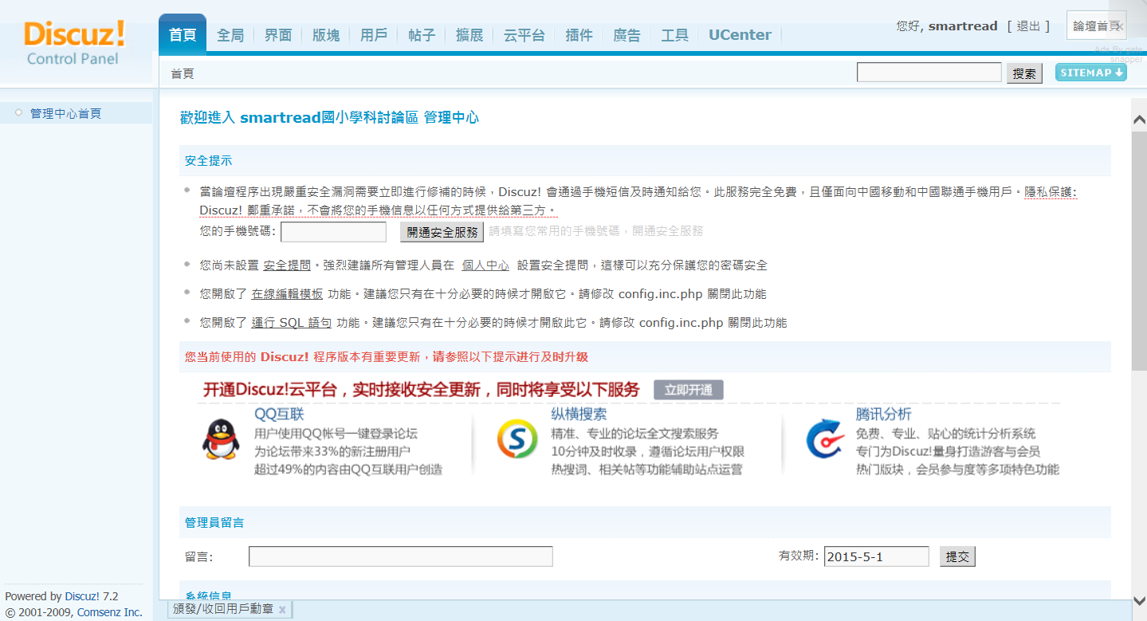Viewport: 1147px width, 621px height.
Task: Open the 用戶 menu
Action: pos(374,35)
